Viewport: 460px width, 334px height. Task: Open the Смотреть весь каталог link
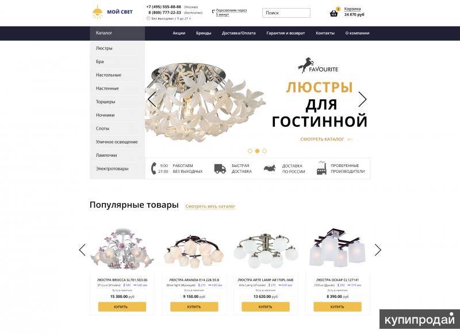tap(210, 206)
